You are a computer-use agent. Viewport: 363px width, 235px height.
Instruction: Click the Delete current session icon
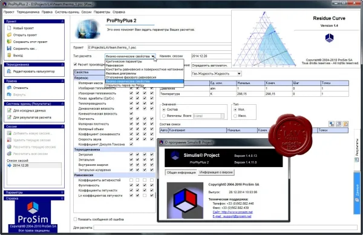pyautogui.click(x=9, y=140)
